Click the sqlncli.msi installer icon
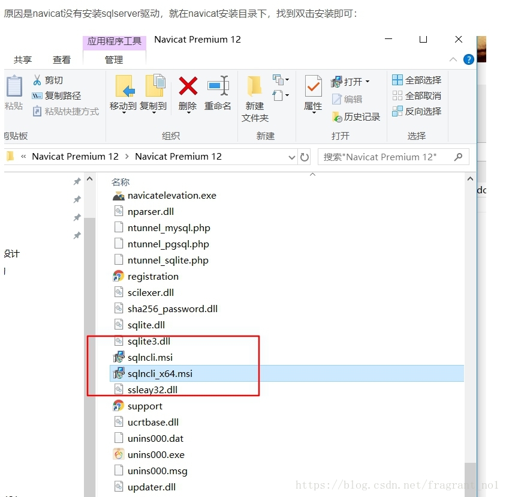This screenshot has height=497, width=506. click(x=119, y=357)
